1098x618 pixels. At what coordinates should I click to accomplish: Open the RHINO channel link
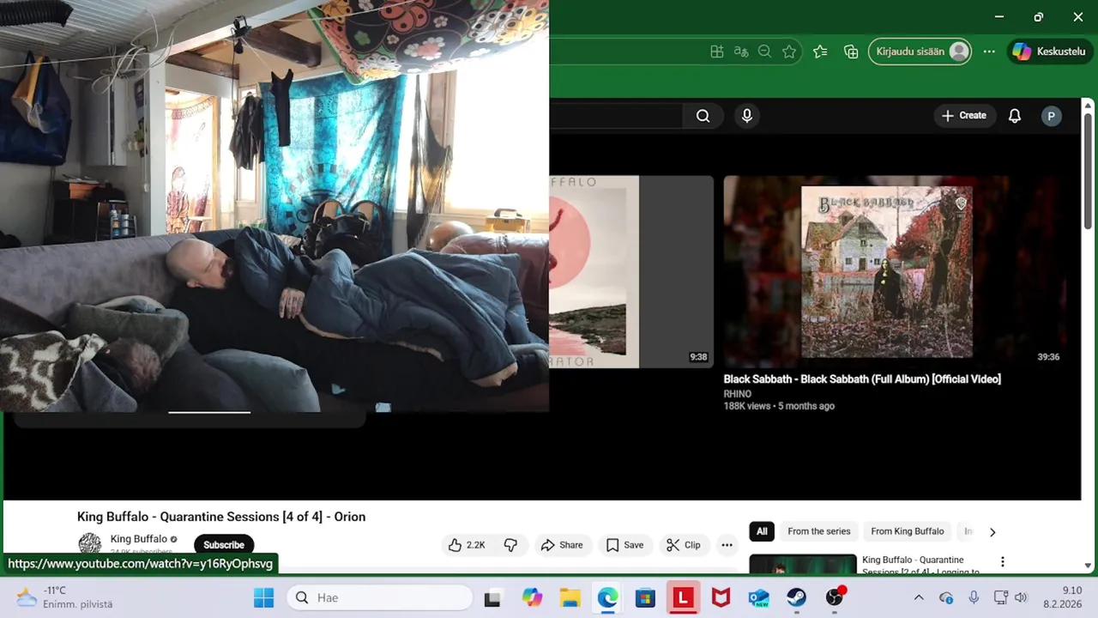[x=738, y=394]
